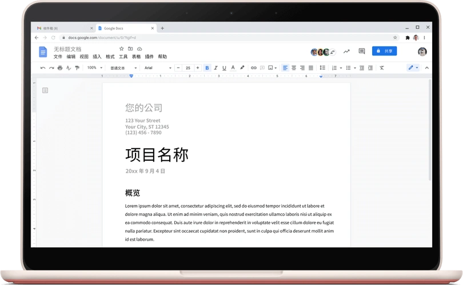Run spelling and grammar check
The image size is (463, 286).
point(69,68)
